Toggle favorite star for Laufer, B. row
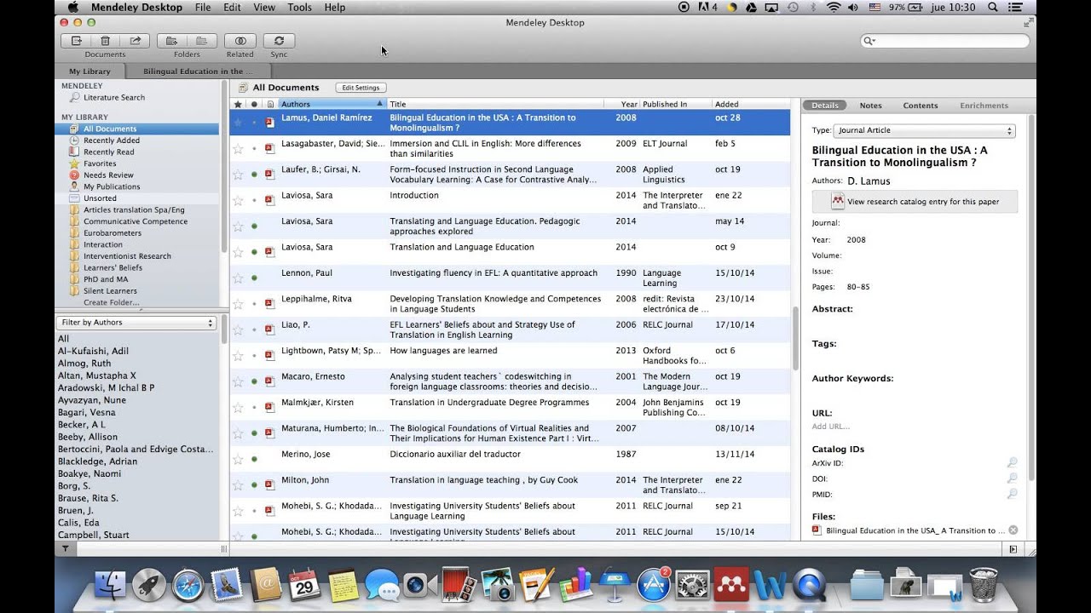 click(238, 175)
